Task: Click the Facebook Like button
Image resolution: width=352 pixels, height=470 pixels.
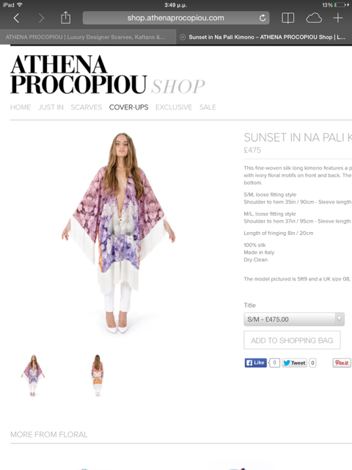Action: [256, 363]
